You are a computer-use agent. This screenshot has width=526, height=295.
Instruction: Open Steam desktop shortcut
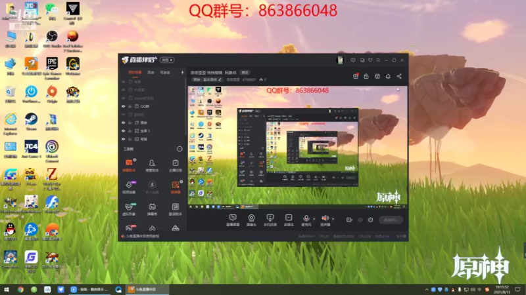31,121
